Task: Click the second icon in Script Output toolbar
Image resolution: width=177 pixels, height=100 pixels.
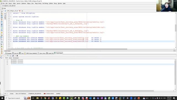Action: tap(7, 56)
